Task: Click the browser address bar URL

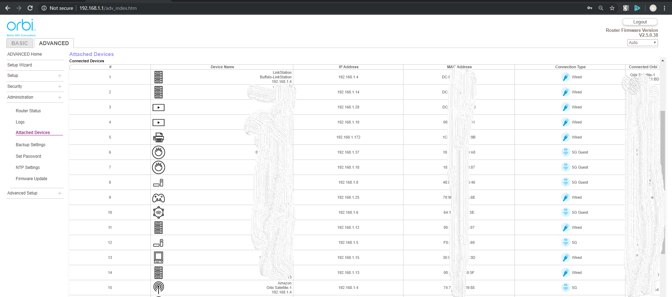Action: (x=108, y=8)
